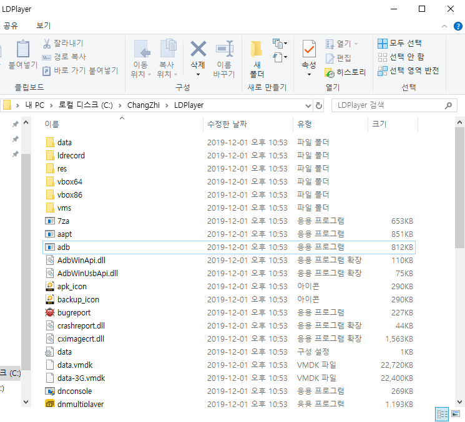Click the Paste (붙여넣기) clipboard icon
The width and height of the screenshot is (465, 422).
[23, 49]
